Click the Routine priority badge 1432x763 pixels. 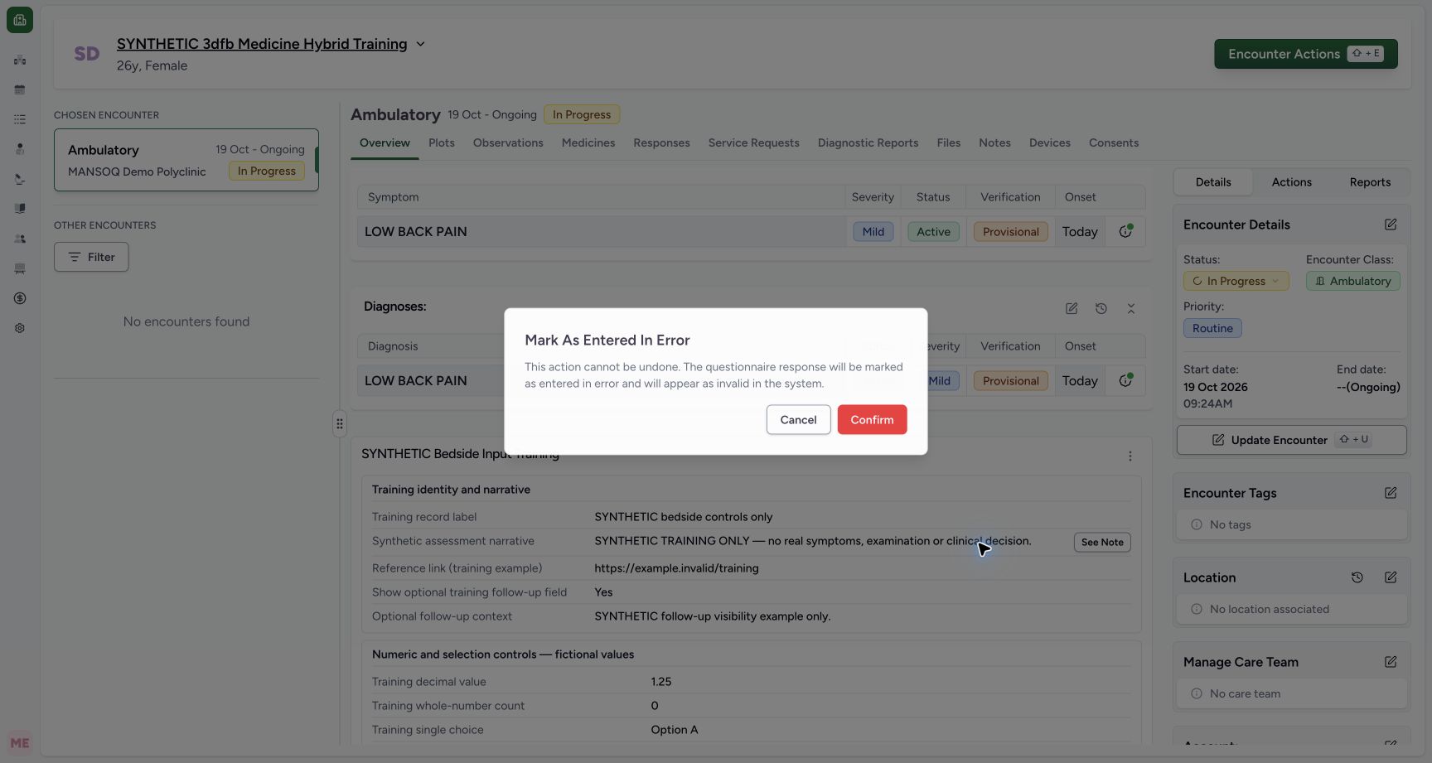[x=1212, y=328]
